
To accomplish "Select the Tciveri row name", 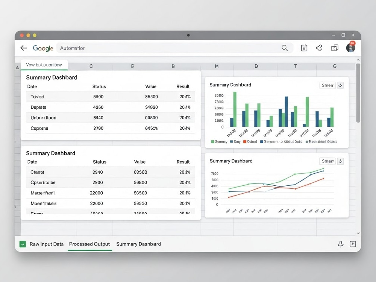I will click(37, 97).
